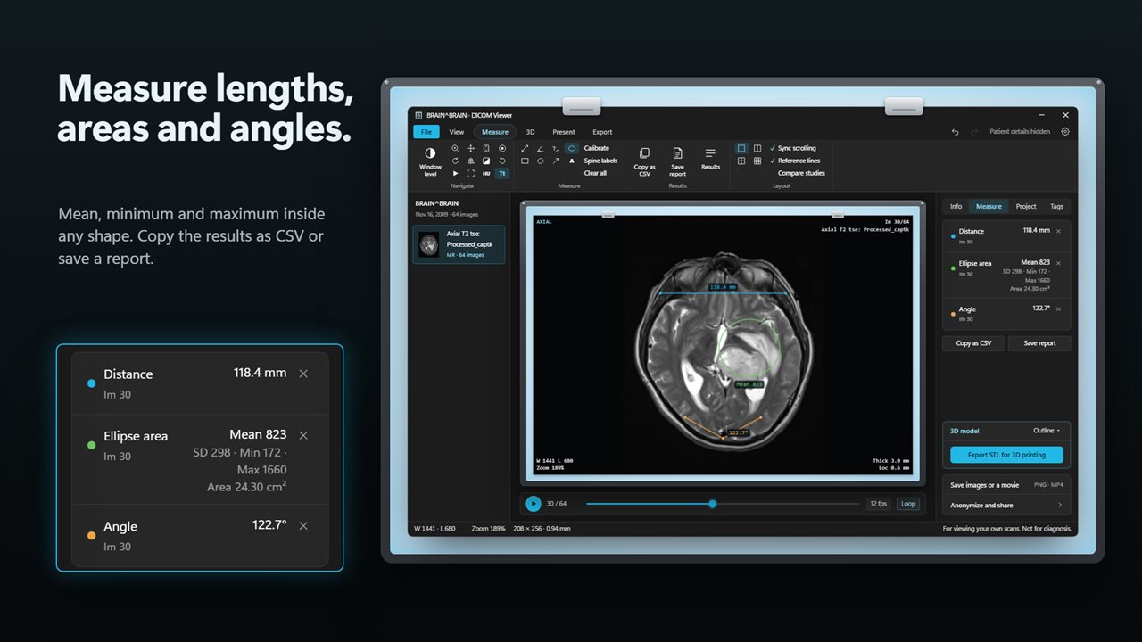Screen dimensions: 1142x642
Task: Select the Window level tool
Action: tap(430, 161)
